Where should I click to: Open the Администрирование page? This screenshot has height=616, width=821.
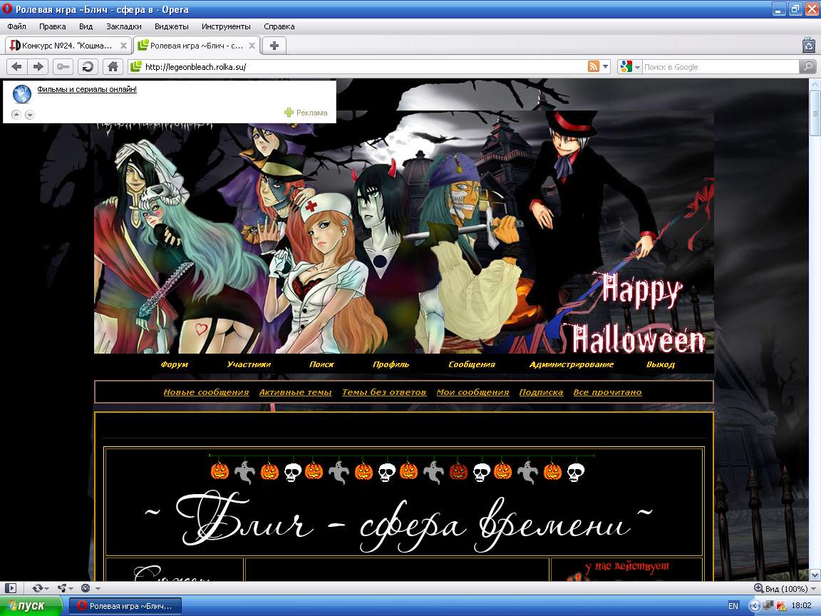[572, 364]
